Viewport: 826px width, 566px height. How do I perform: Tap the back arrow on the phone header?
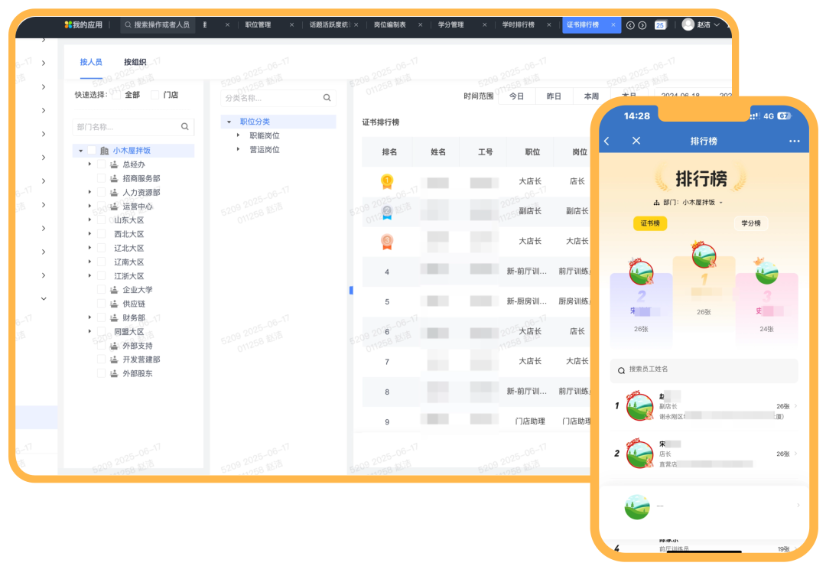607,141
